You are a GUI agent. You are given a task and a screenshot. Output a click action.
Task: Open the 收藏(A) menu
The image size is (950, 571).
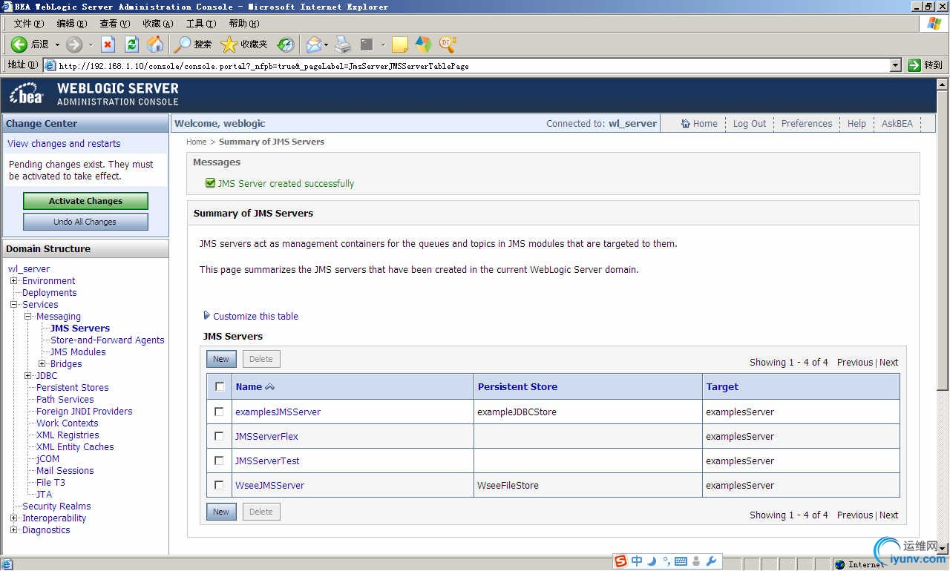(x=158, y=24)
